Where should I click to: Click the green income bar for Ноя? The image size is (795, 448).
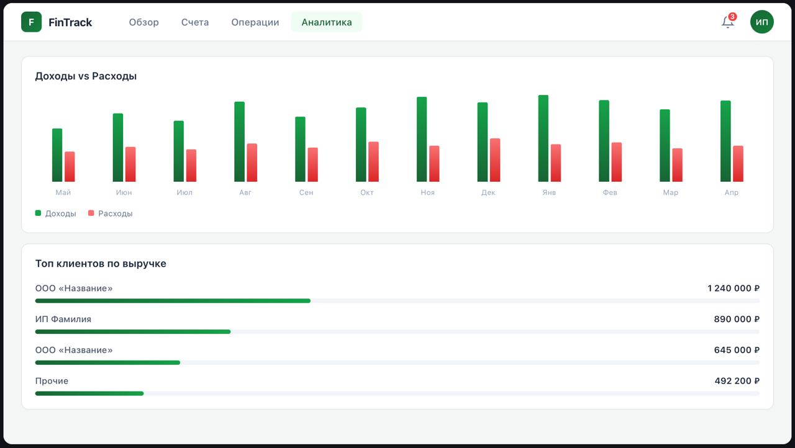tap(422, 139)
